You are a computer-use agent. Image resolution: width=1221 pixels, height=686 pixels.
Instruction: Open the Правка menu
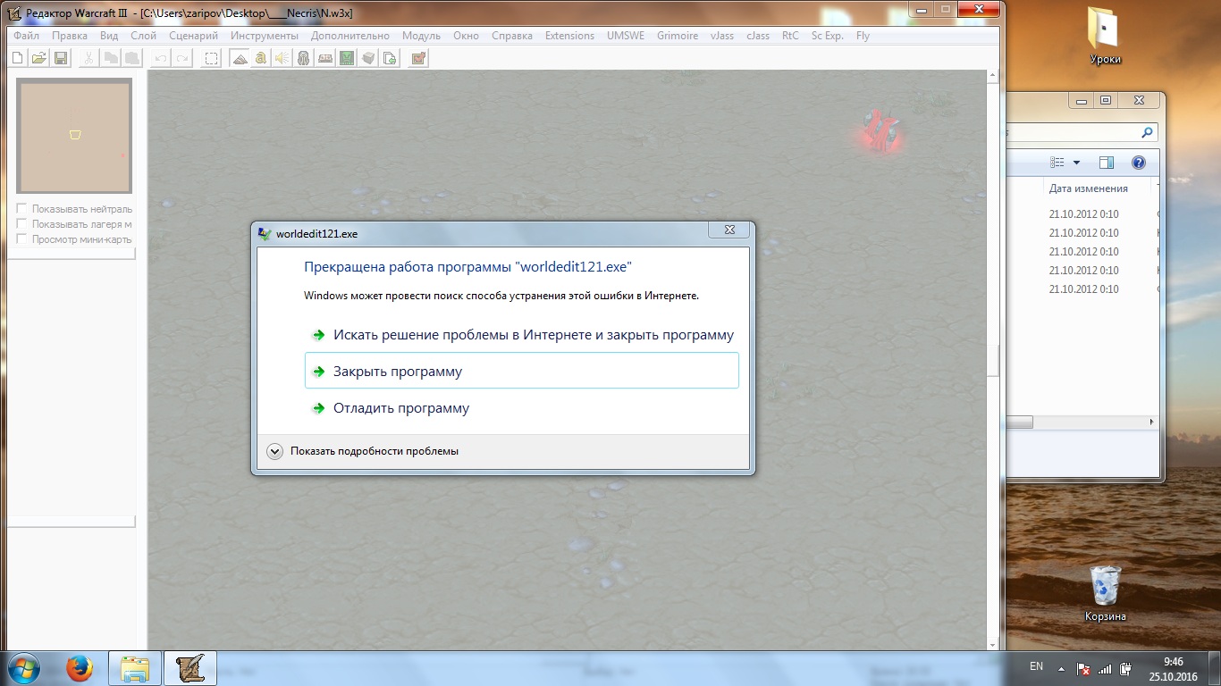point(70,36)
